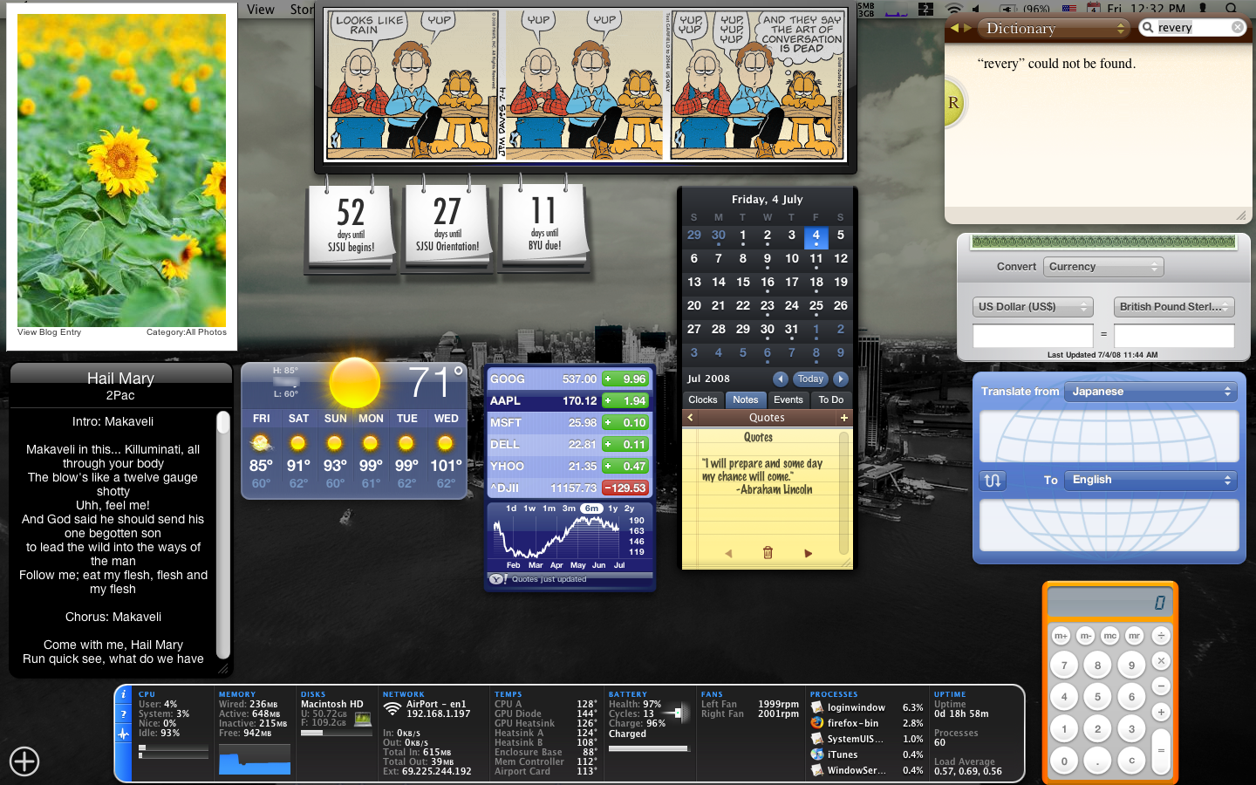This screenshot has height=785, width=1256.
Task: Open Spotlight search in the menu bar
Action: 1232,9
